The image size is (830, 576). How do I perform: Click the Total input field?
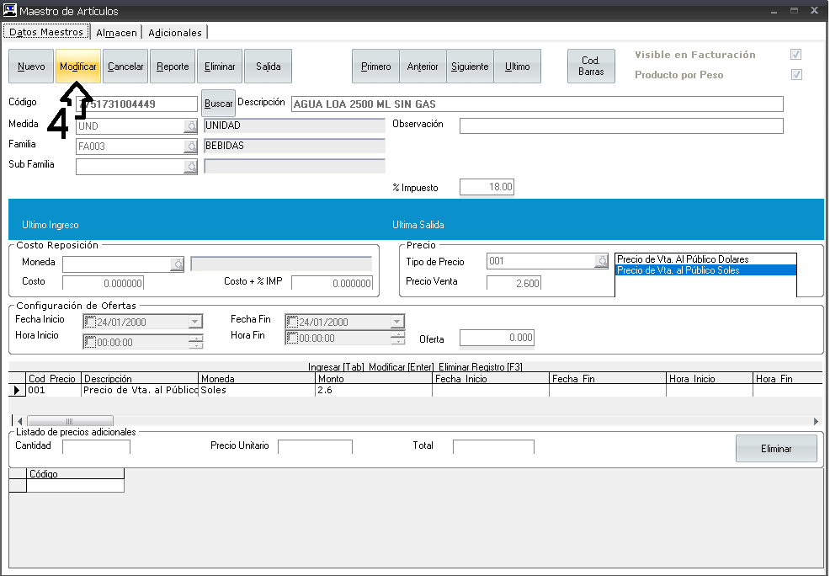[493, 447]
